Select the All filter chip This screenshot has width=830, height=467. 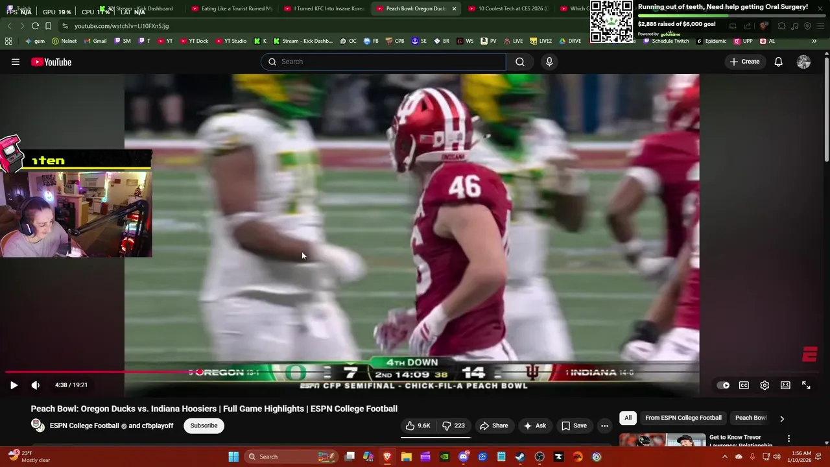click(x=628, y=418)
